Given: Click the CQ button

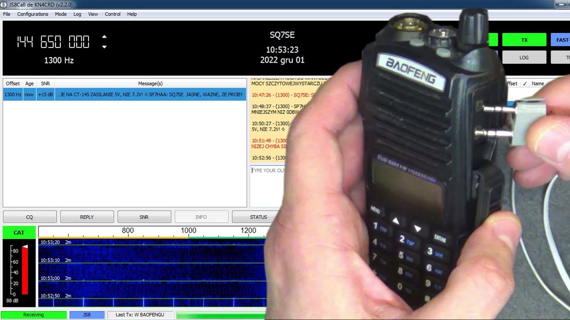Looking at the screenshot, I should (29, 217).
